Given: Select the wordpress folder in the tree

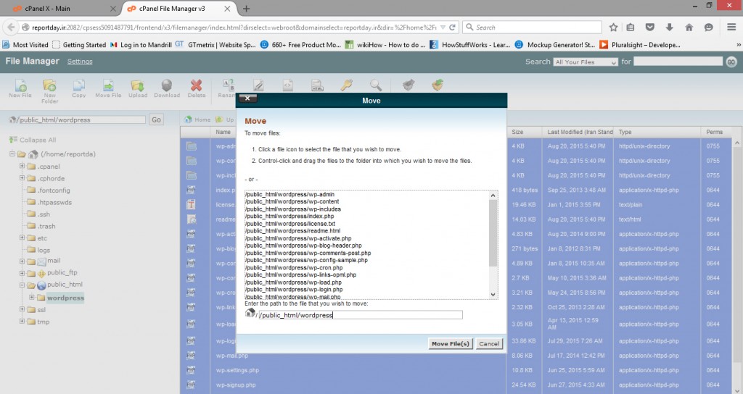Looking at the screenshot, I should point(65,298).
